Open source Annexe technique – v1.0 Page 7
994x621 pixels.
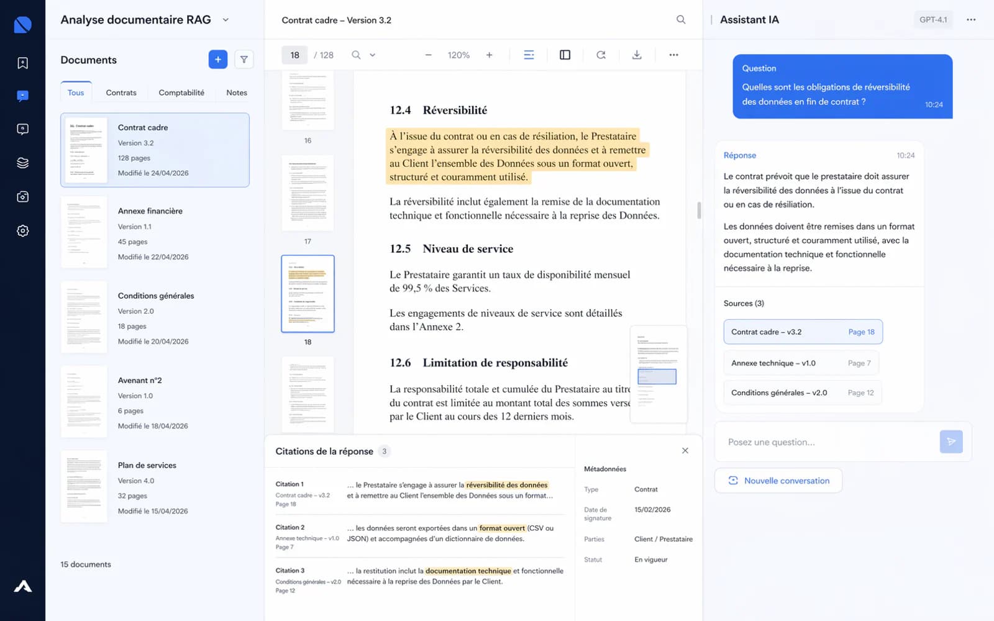click(801, 363)
